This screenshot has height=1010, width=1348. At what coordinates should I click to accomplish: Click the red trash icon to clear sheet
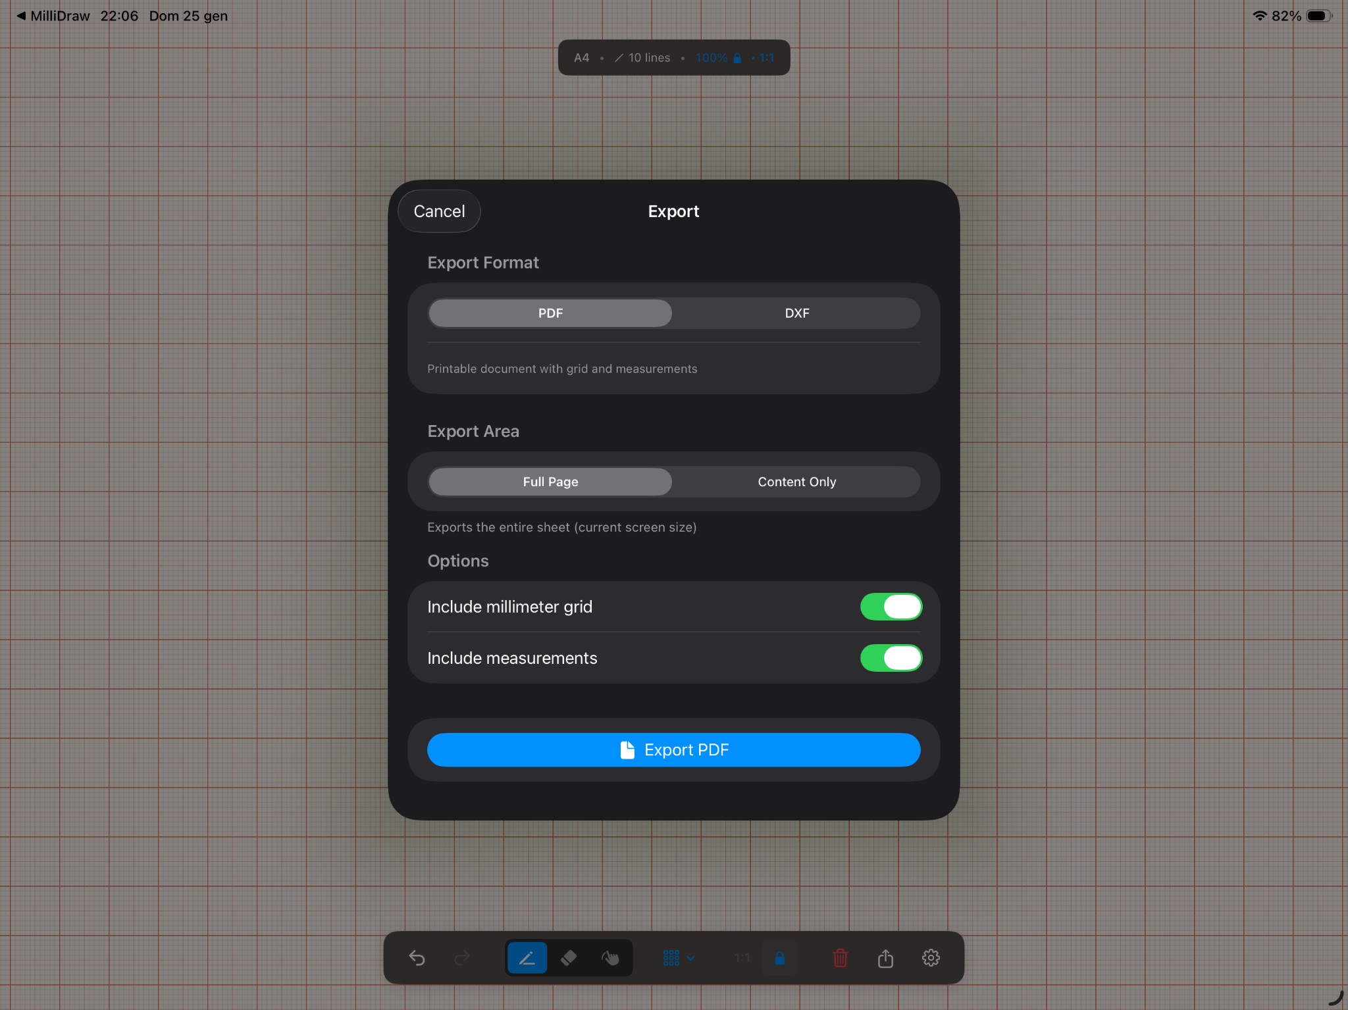(839, 958)
